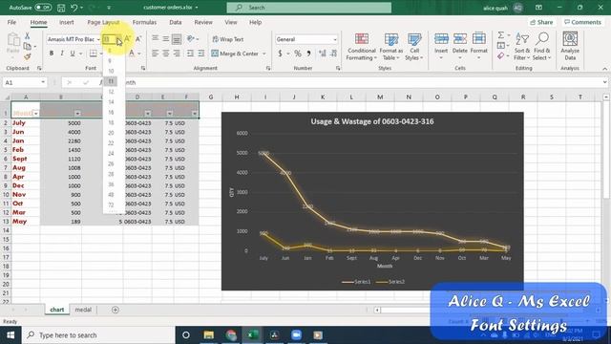The height and width of the screenshot is (344, 611).
Task: Open the font name dropdown arrow
Action: point(98,39)
